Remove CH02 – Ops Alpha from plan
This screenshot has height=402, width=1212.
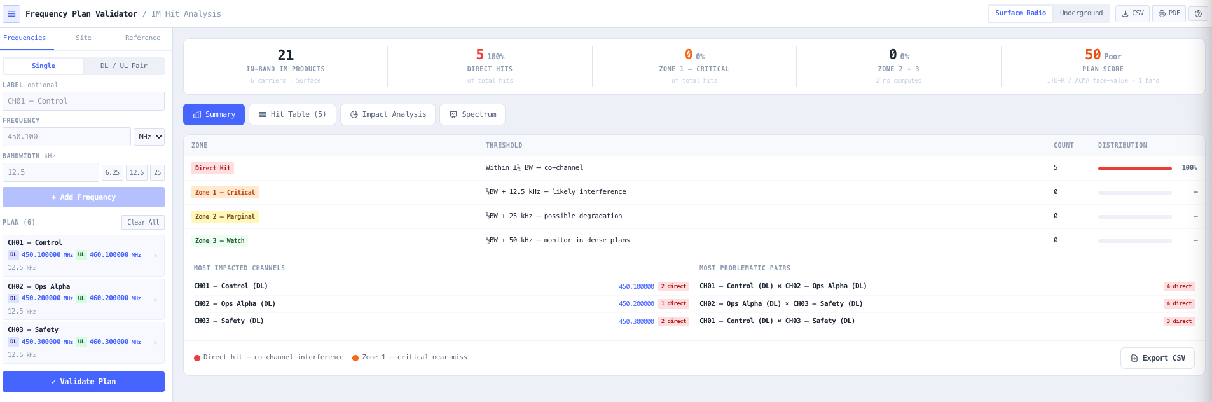(155, 300)
